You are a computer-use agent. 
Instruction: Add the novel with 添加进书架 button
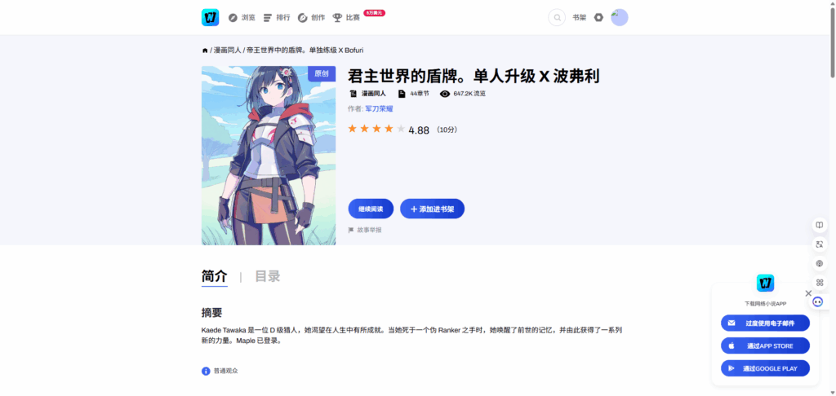[433, 209]
